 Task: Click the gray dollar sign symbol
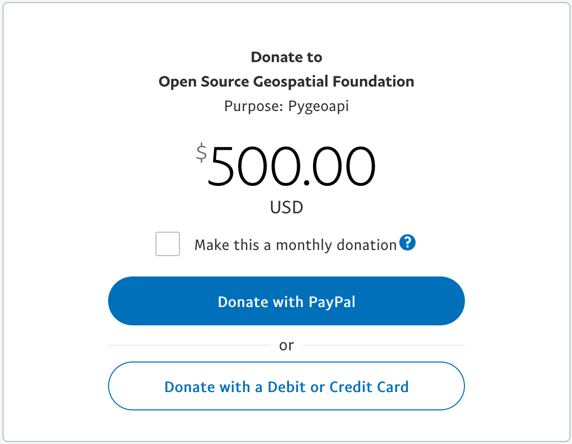point(201,153)
